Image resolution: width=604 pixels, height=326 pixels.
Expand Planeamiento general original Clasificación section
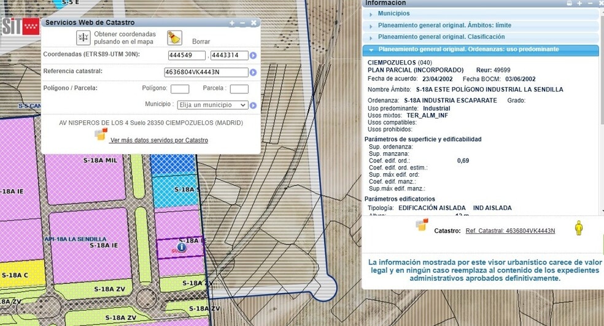coord(481,37)
